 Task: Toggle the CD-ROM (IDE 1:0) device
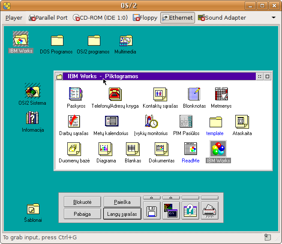click(100, 18)
